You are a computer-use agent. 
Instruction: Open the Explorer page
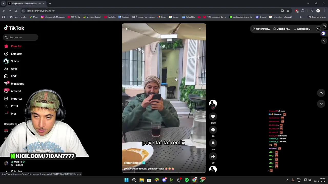[x=13, y=54]
